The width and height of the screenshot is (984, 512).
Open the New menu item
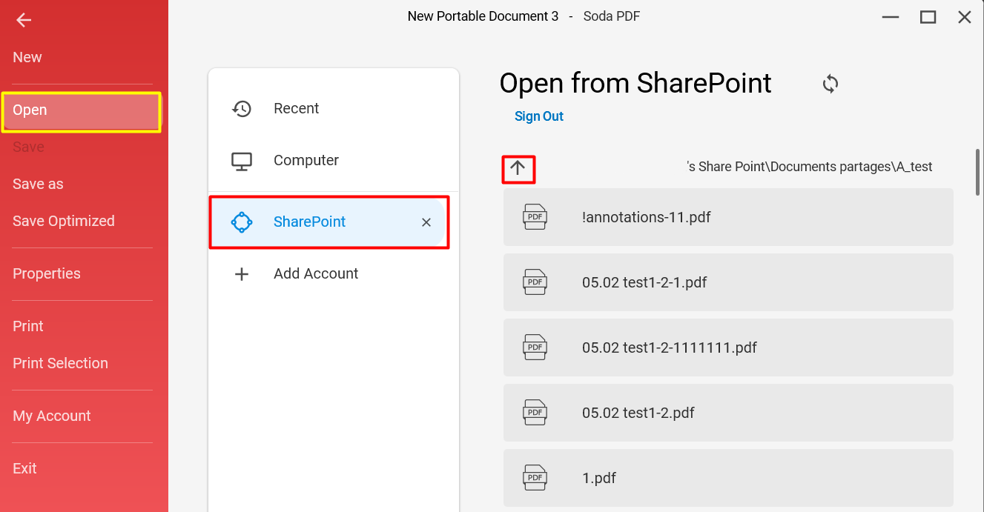point(27,57)
